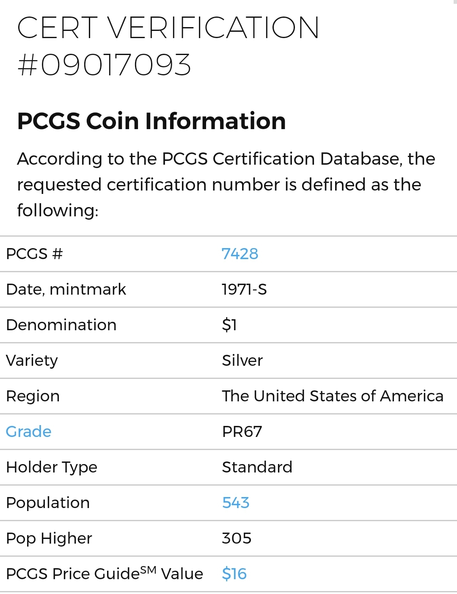
Task: Click the PCGS Price Guide Value label
Action: point(105,573)
